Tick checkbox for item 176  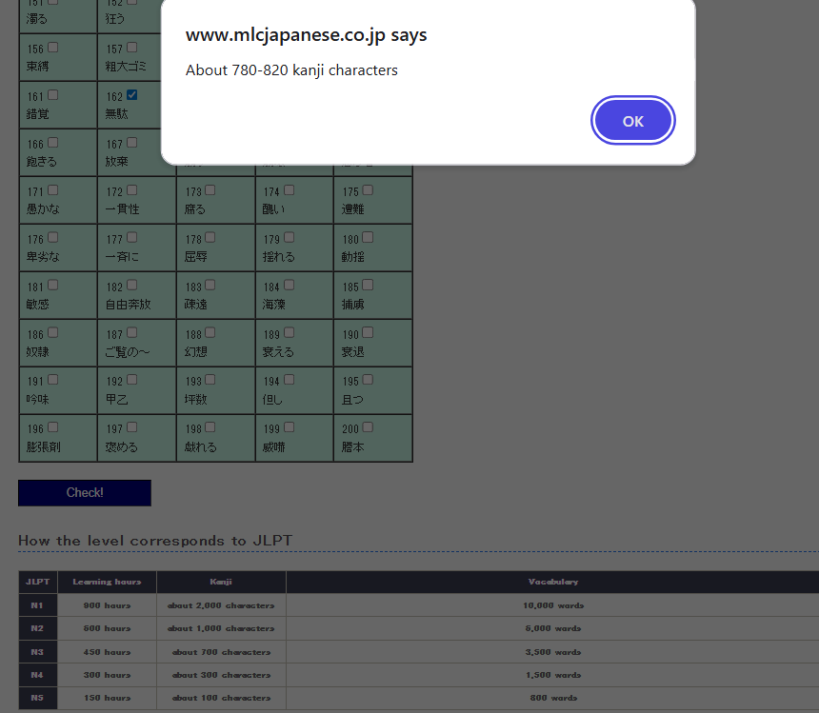coord(52,237)
